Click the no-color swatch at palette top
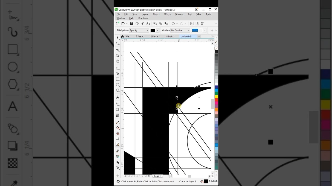Screen dimensions: 332x186 click(216, 49)
